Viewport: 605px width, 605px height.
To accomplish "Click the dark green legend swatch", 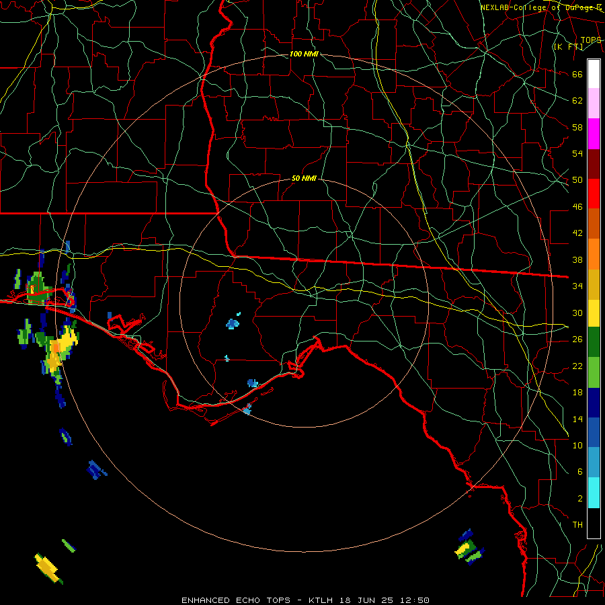I will pyautogui.click(x=594, y=342).
